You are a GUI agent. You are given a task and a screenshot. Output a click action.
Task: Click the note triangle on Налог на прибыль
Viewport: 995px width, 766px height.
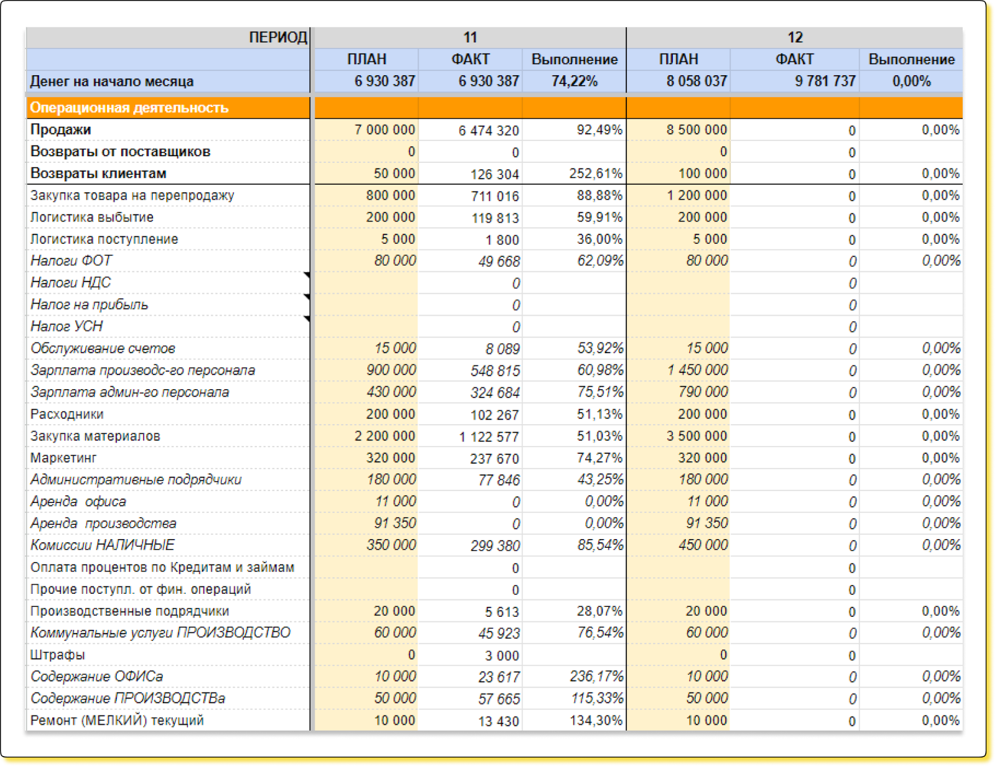[x=307, y=297]
